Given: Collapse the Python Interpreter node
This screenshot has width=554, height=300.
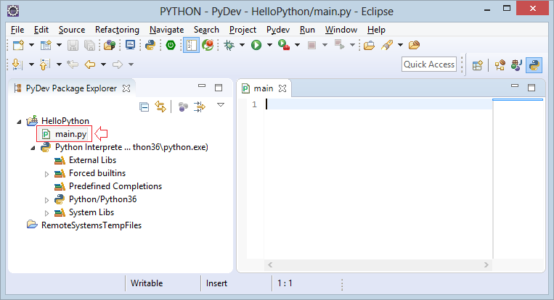Looking at the screenshot, I should coord(33,148).
